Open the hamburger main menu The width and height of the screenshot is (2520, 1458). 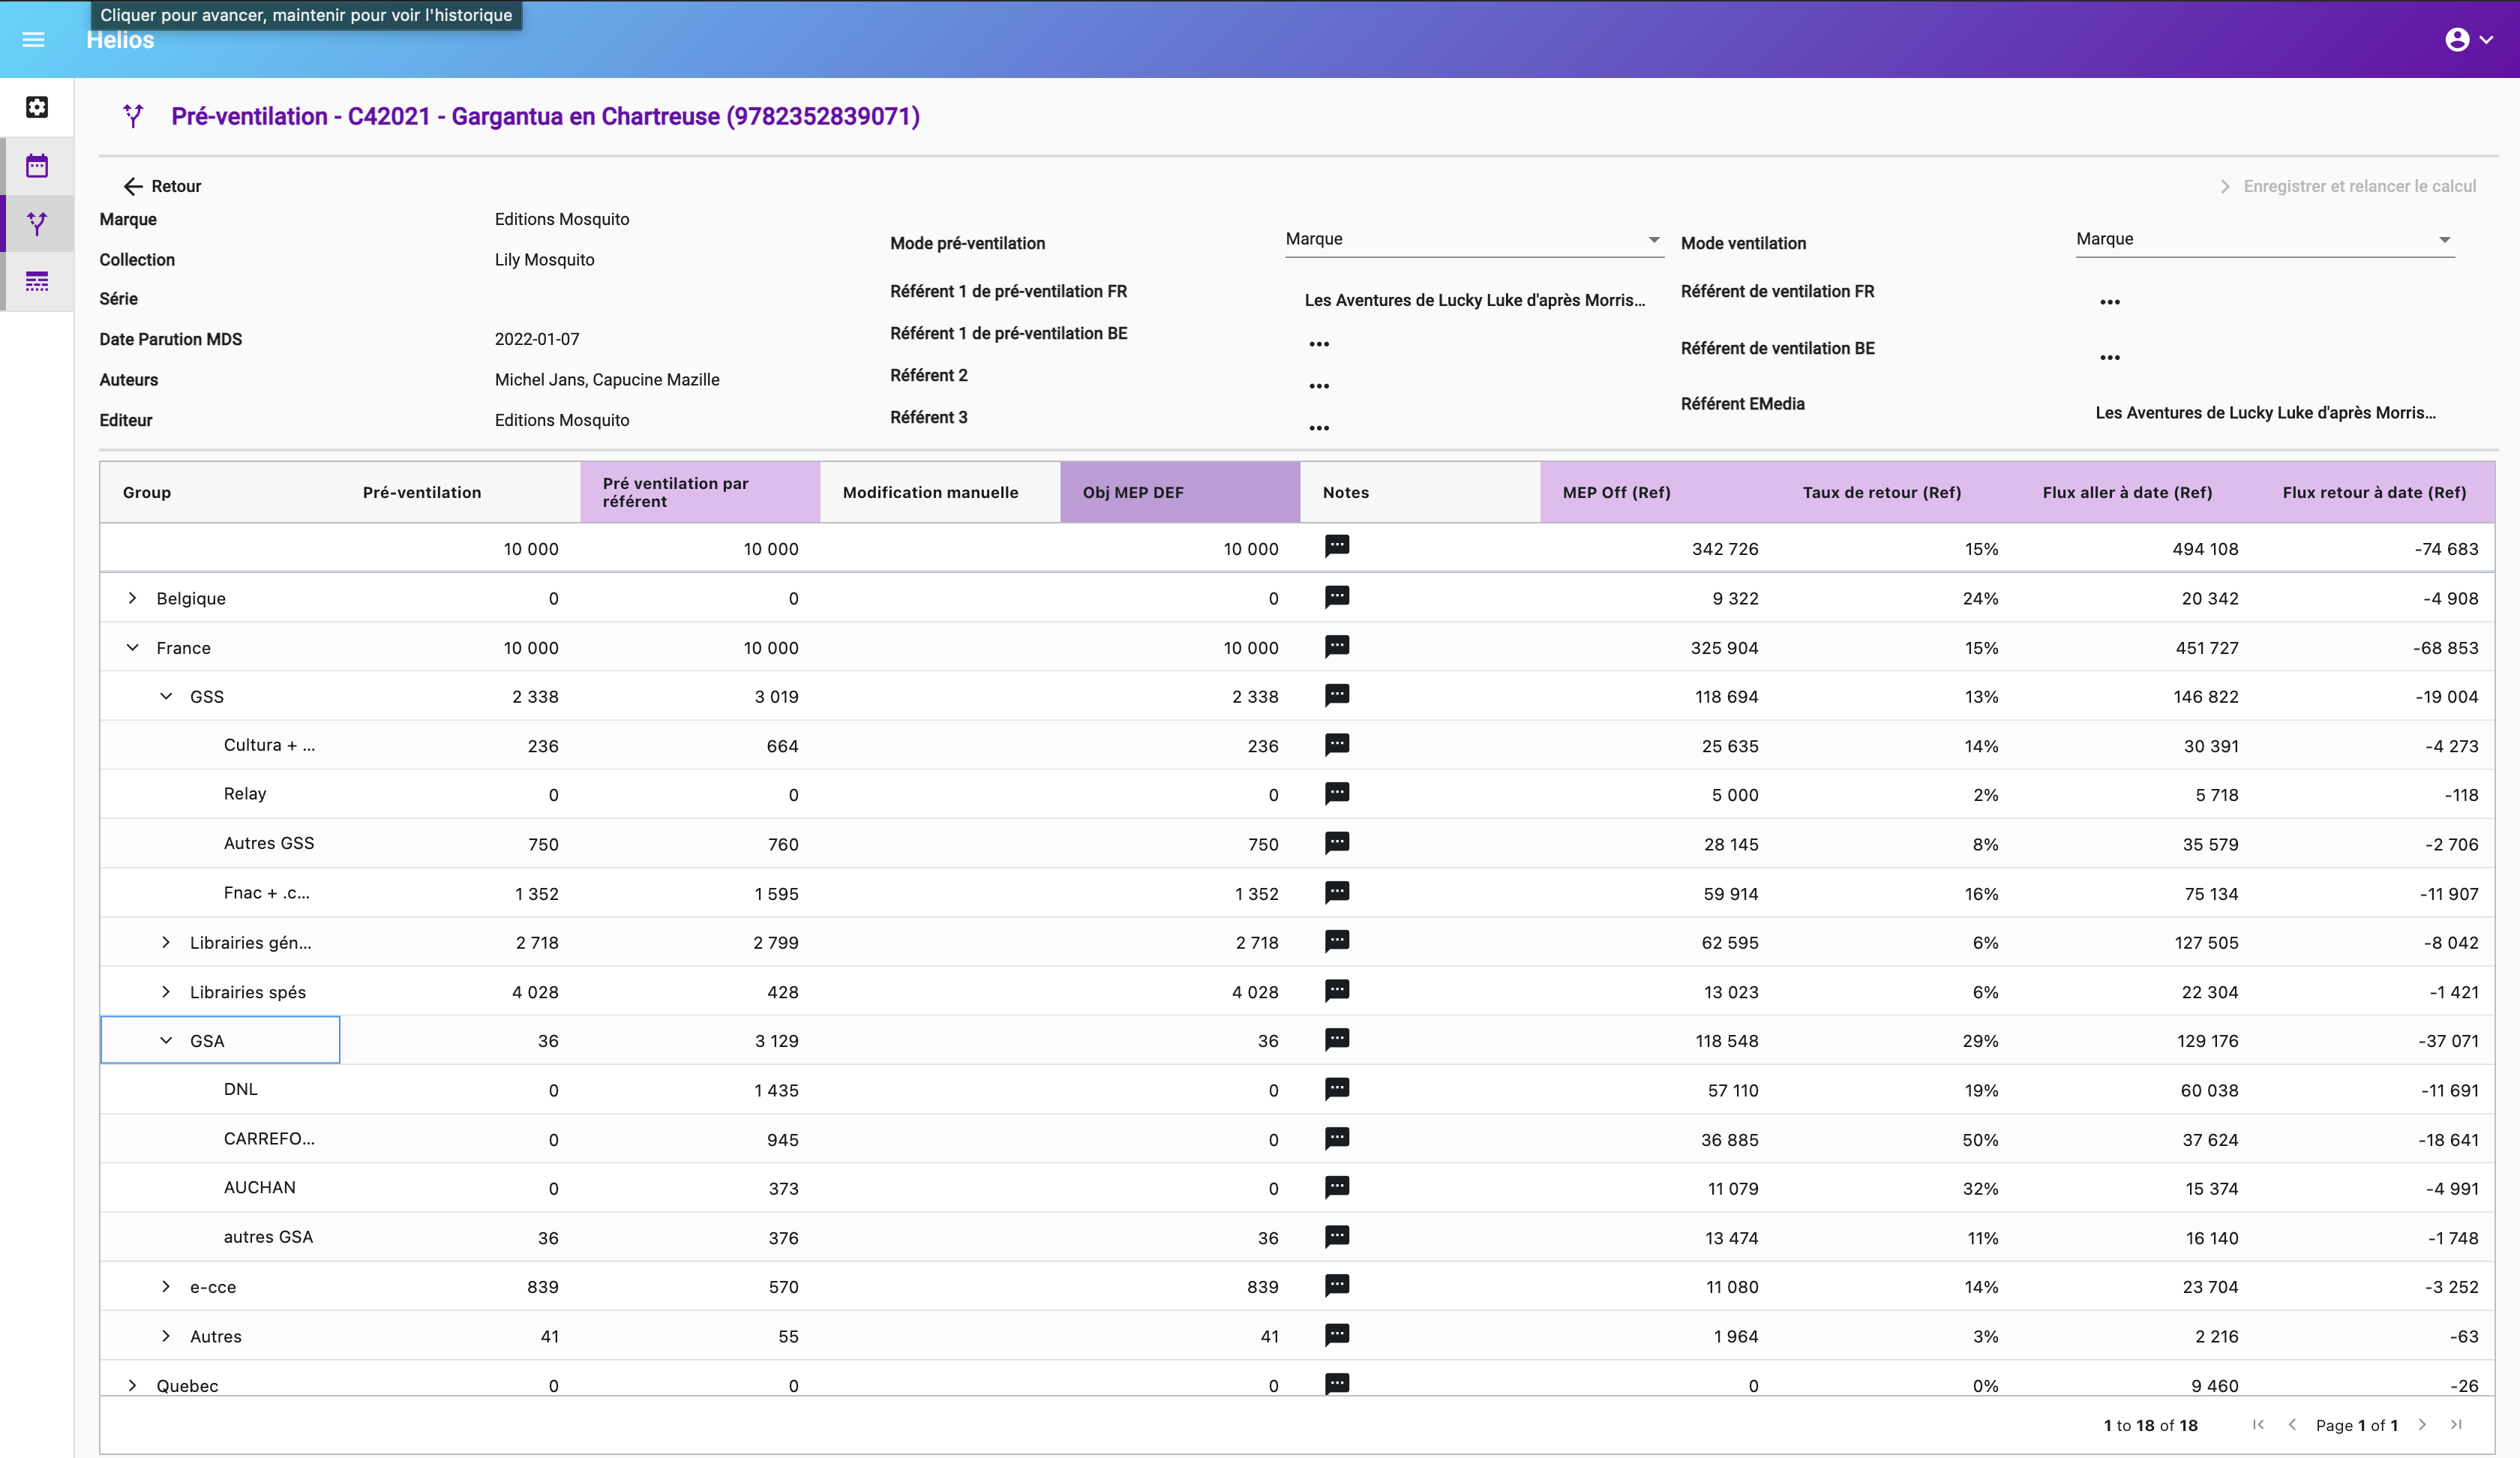[x=33, y=40]
